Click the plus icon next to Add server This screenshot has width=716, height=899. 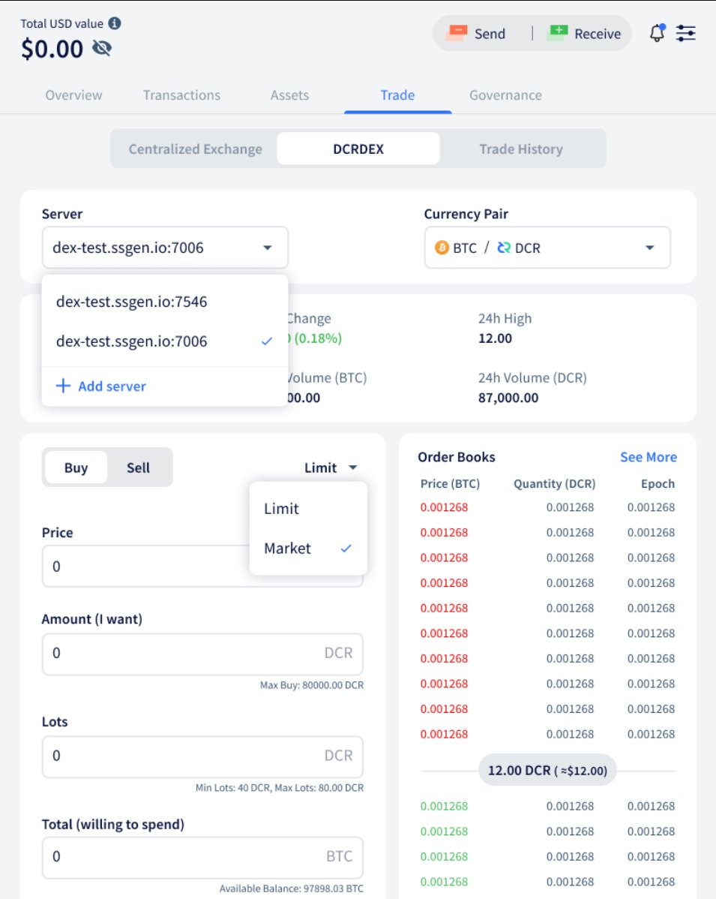(x=63, y=386)
